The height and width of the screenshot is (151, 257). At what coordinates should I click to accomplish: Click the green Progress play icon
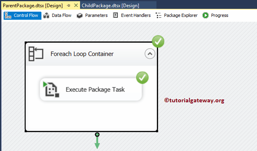[x=206, y=15]
